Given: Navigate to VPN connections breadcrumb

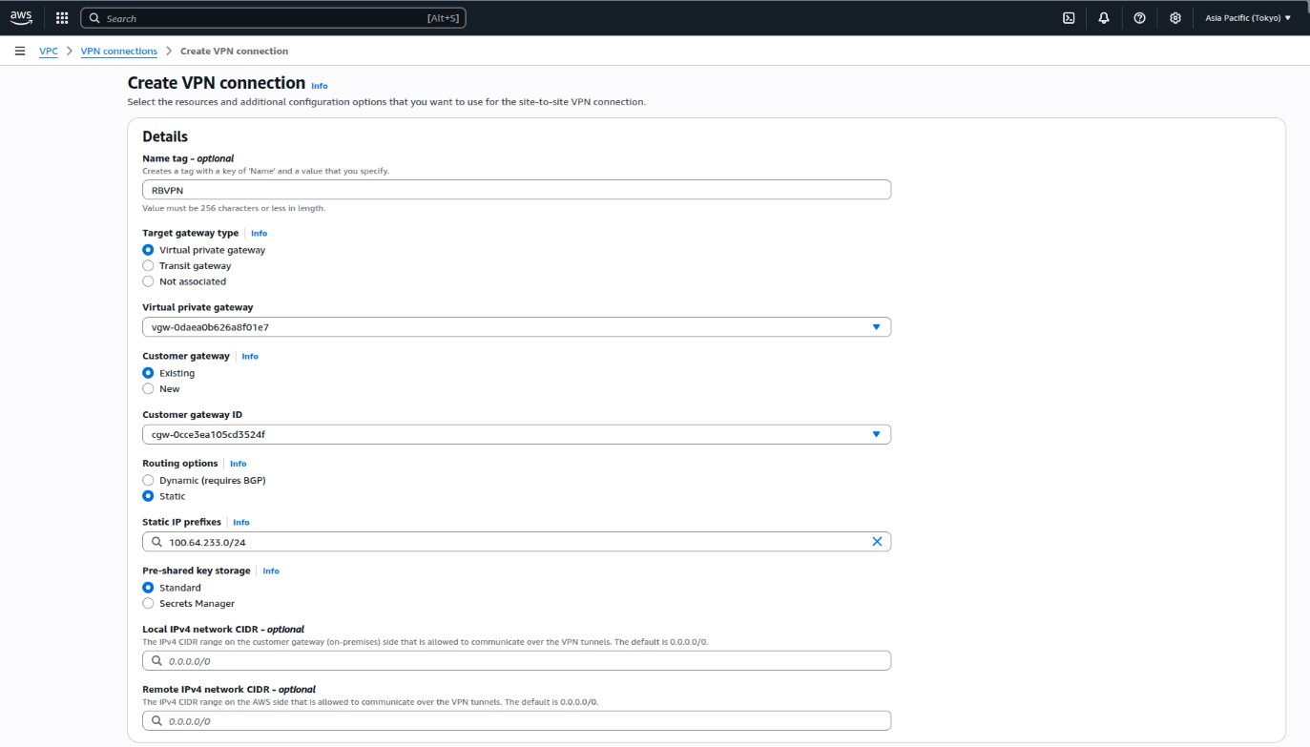Looking at the screenshot, I should pyautogui.click(x=119, y=52).
